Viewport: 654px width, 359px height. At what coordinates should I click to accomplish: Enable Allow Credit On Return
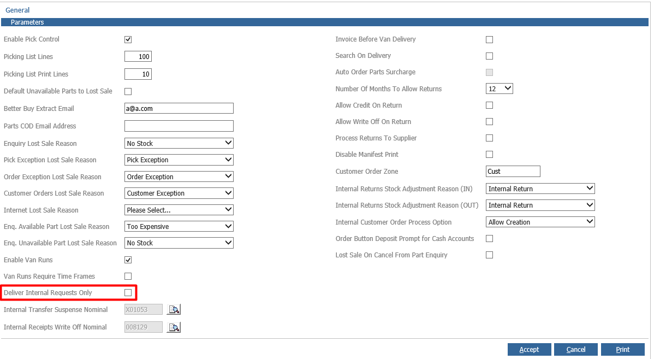click(x=489, y=105)
